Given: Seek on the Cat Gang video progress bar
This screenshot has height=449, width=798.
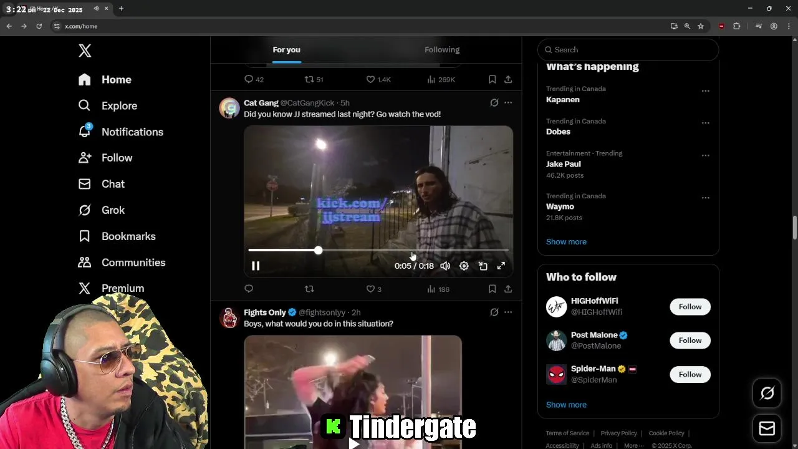Looking at the screenshot, I should pos(378,250).
